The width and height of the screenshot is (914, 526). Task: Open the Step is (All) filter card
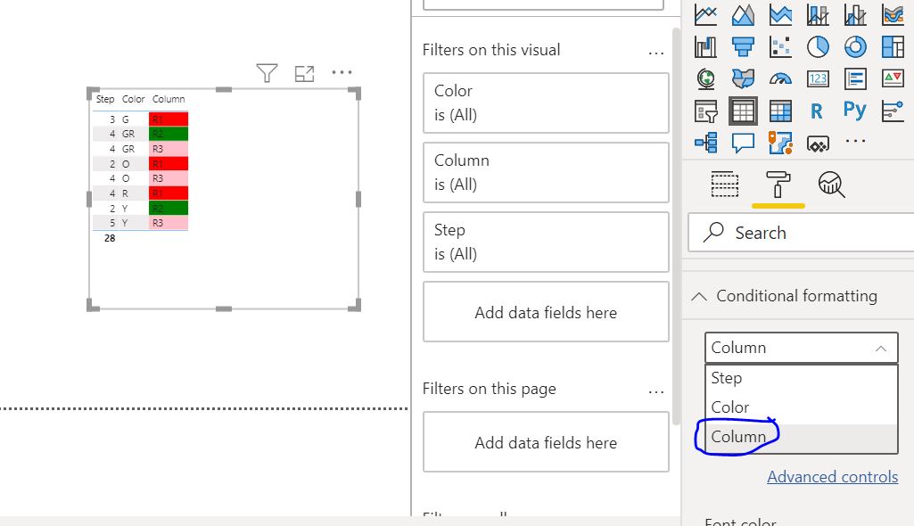pos(546,242)
